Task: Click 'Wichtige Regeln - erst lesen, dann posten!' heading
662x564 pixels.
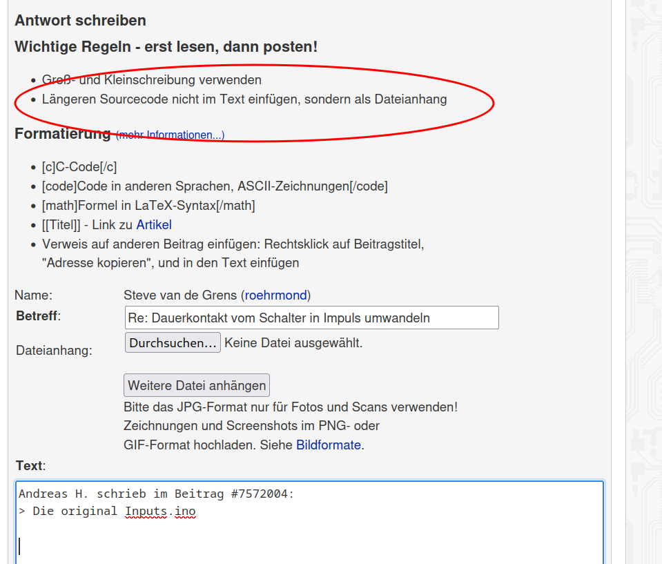Action: (x=166, y=46)
